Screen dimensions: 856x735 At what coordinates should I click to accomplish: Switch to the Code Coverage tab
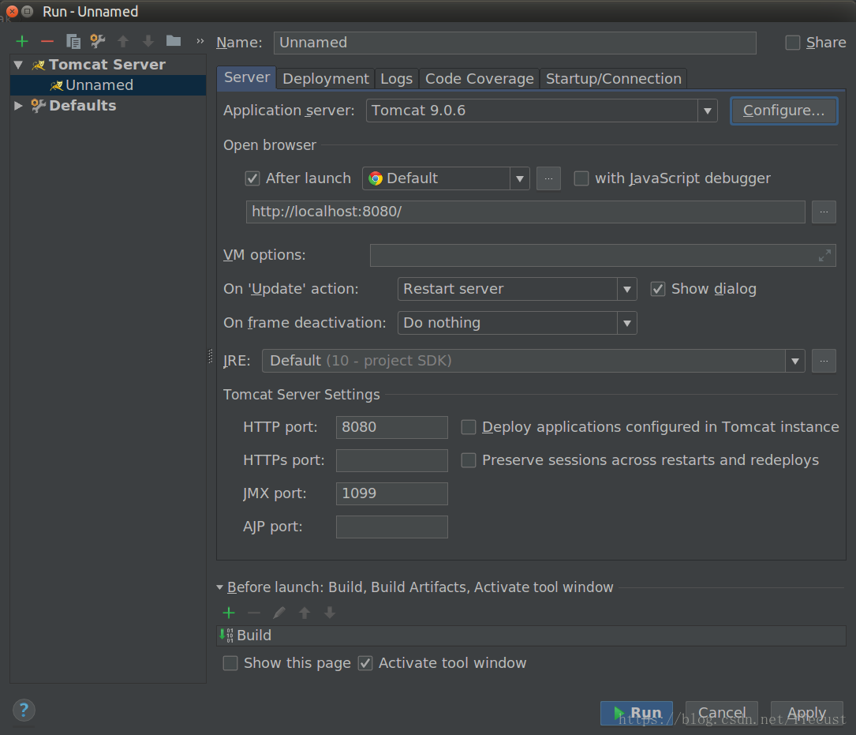tap(480, 79)
